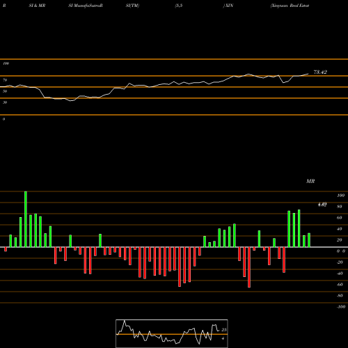
Task: Click the '-100' label on the MR axis
Action: click(x=341, y=307)
